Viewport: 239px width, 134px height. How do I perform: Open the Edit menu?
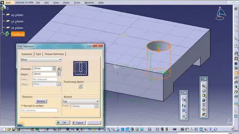click(x=47, y=3)
